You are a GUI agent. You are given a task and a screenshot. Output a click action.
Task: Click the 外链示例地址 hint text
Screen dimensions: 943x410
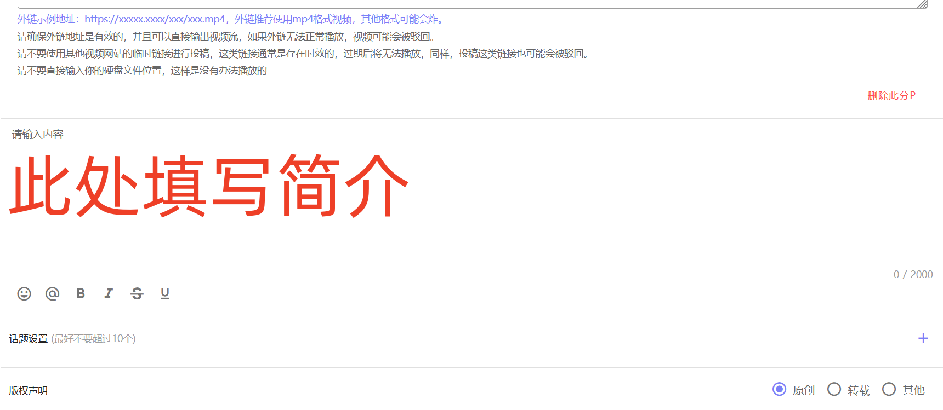(x=231, y=19)
